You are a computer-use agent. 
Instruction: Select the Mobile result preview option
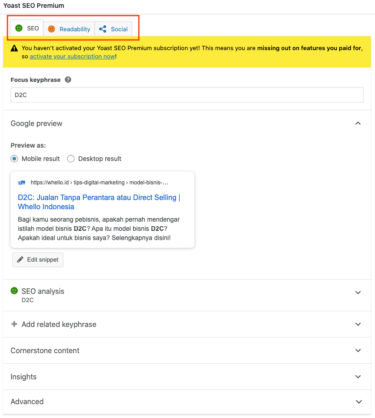coord(15,159)
